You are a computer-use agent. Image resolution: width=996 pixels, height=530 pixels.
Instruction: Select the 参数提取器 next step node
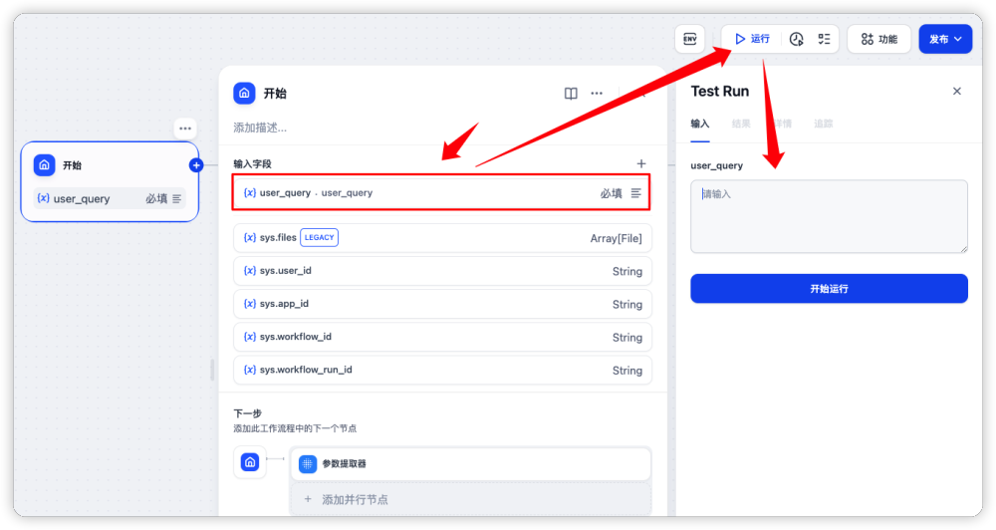click(x=470, y=463)
